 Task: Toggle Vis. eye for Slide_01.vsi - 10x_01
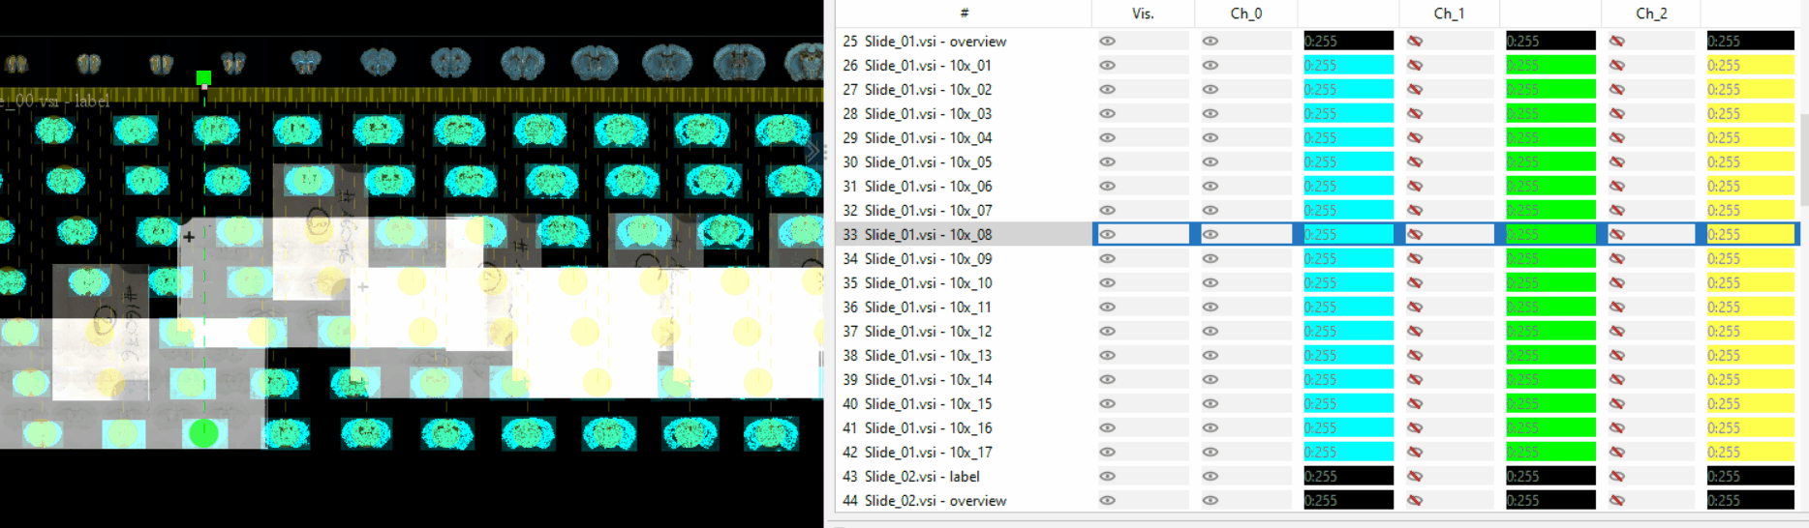[1107, 65]
